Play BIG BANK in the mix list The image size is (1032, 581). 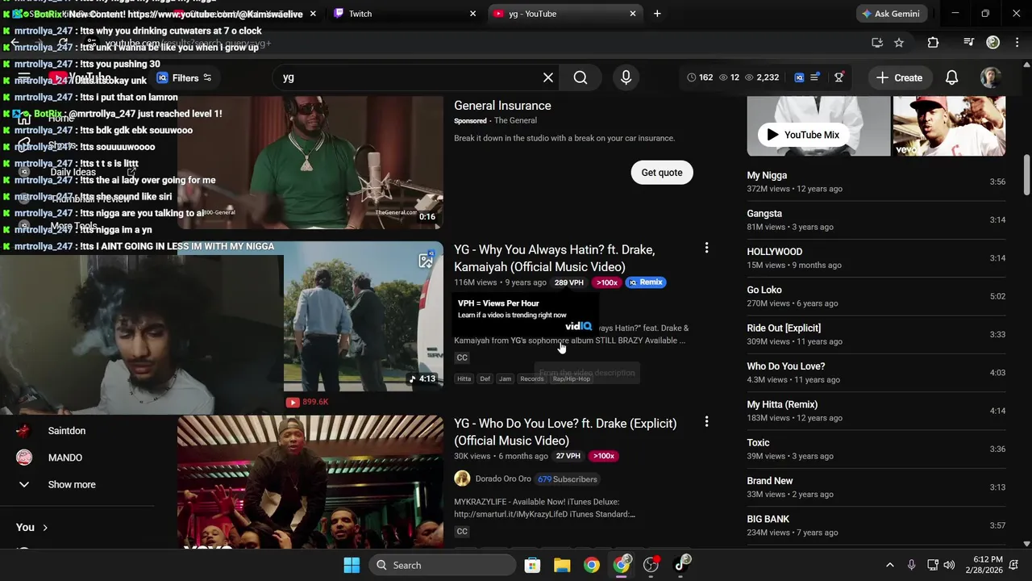[876, 525]
